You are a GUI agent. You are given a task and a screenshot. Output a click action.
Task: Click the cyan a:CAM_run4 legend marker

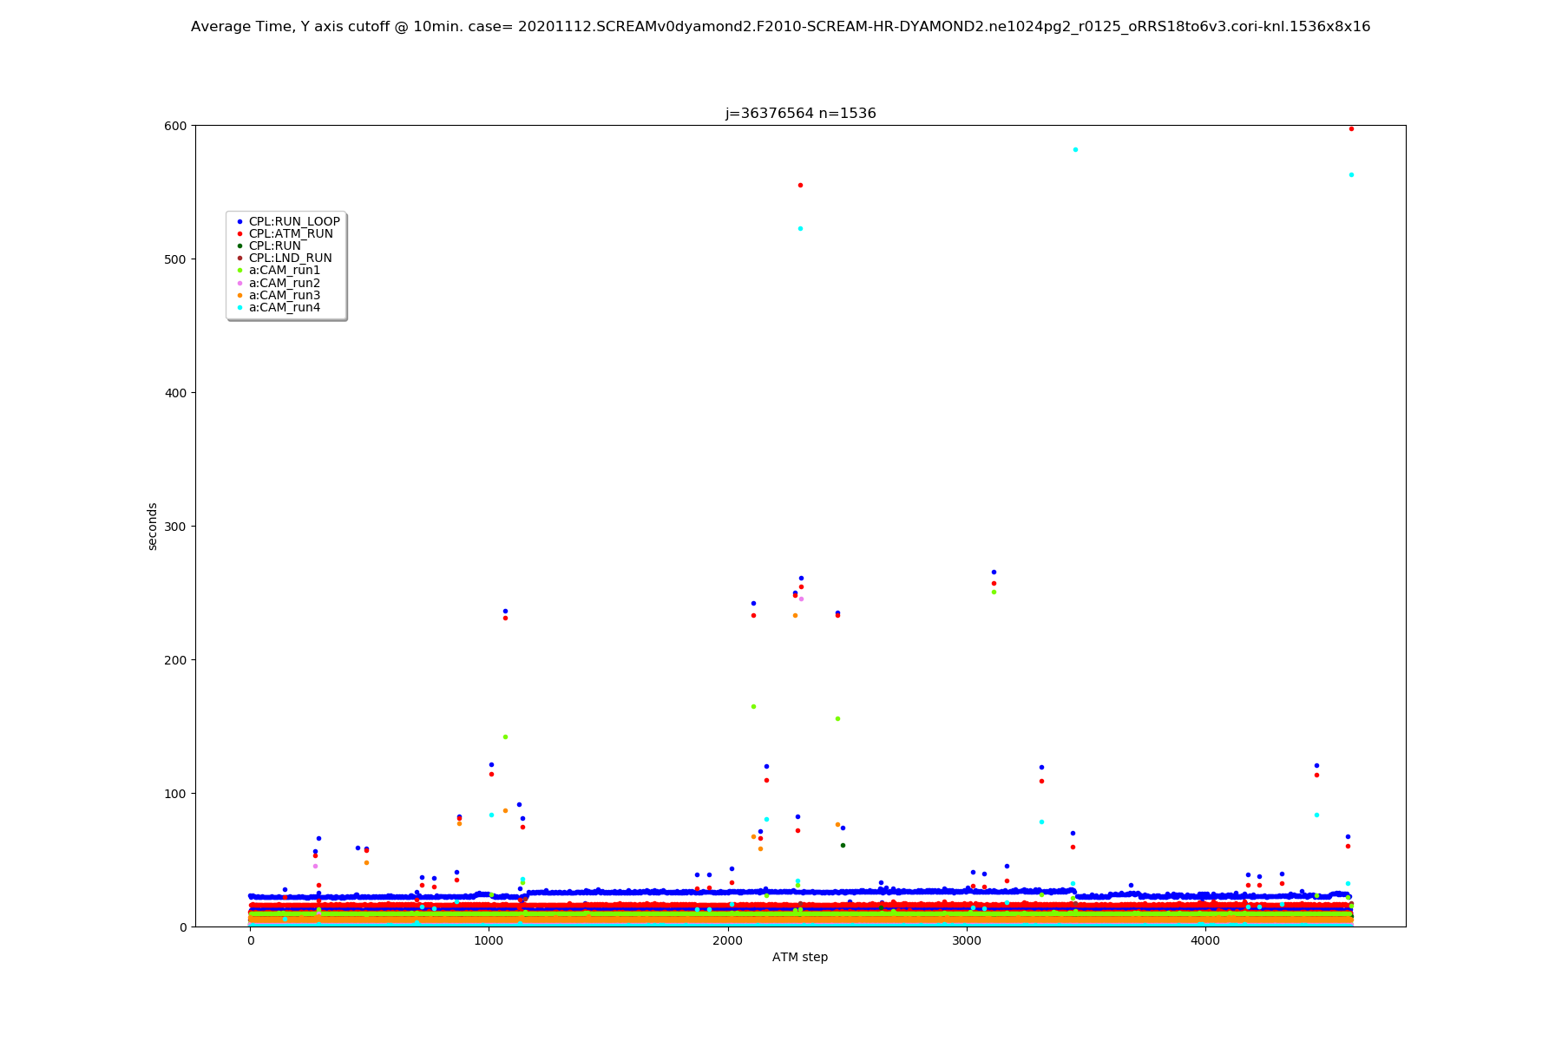coord(240,308)
